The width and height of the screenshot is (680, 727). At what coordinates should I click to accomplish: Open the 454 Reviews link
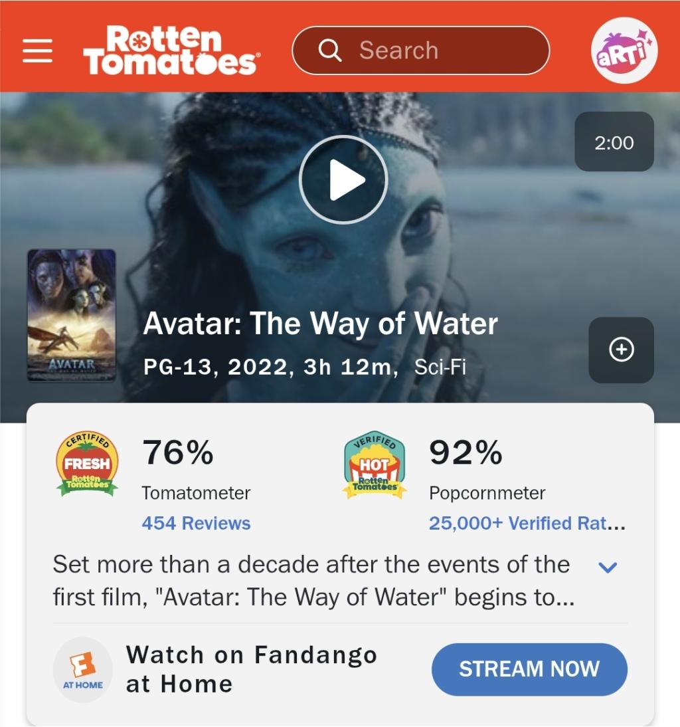pos(196,523)
